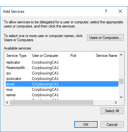Open the Users or Computers picker

pos(105,38)
